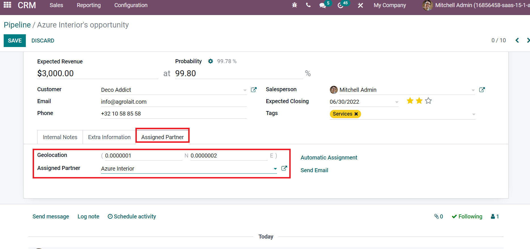This screenshot has width=530, height=249.
Task: Open Salesperson external link icon
Action: pyautogui.click(x=482, y=90)
